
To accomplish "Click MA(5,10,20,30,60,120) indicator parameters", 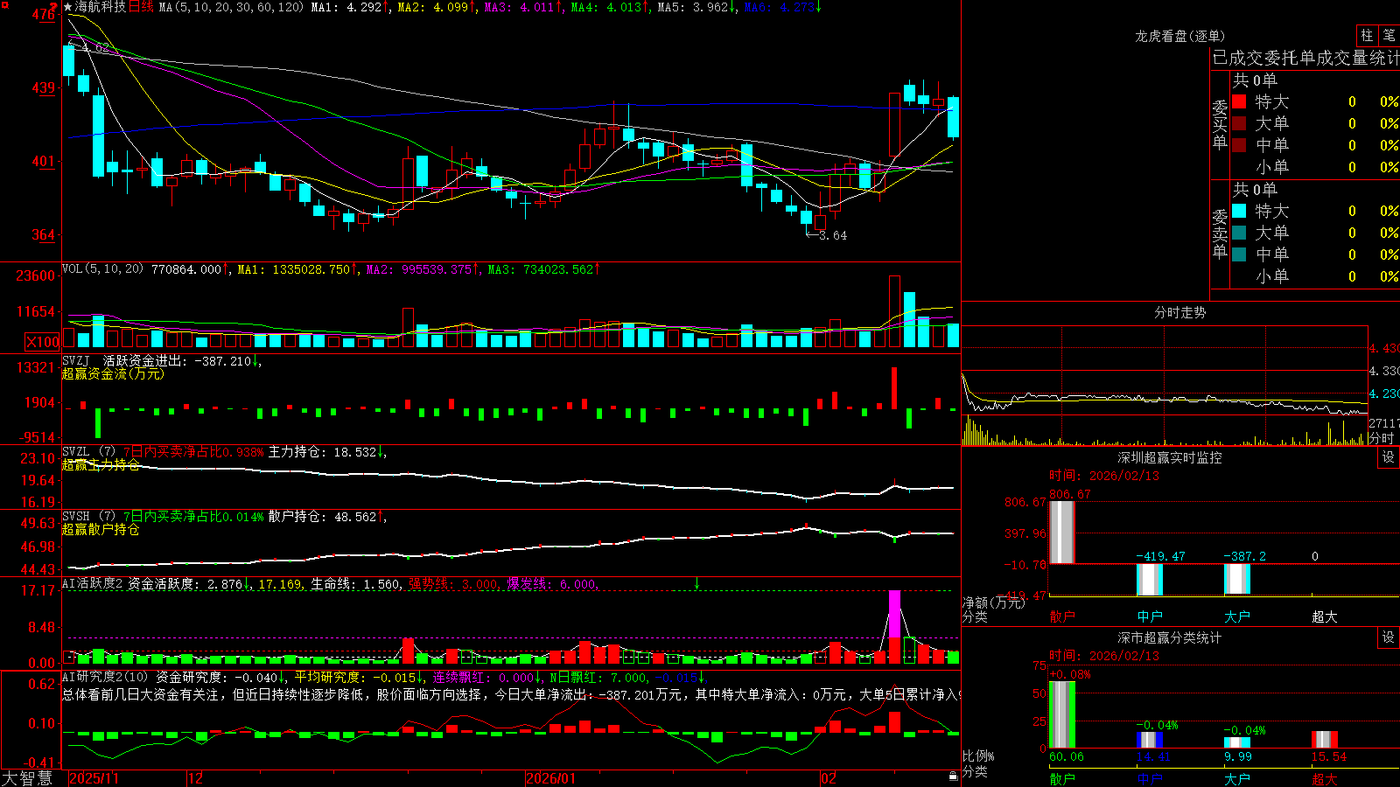I will [232, 7].
